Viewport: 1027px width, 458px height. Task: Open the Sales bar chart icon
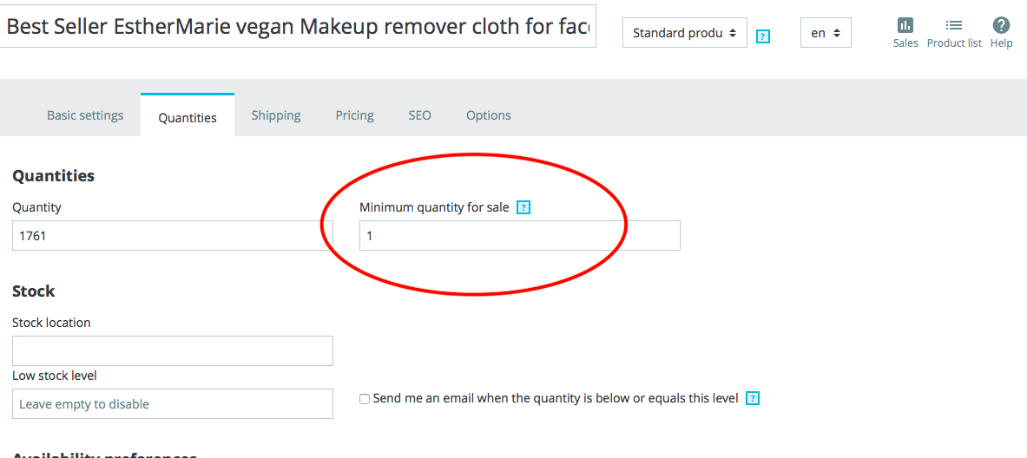tap(905, 25)
